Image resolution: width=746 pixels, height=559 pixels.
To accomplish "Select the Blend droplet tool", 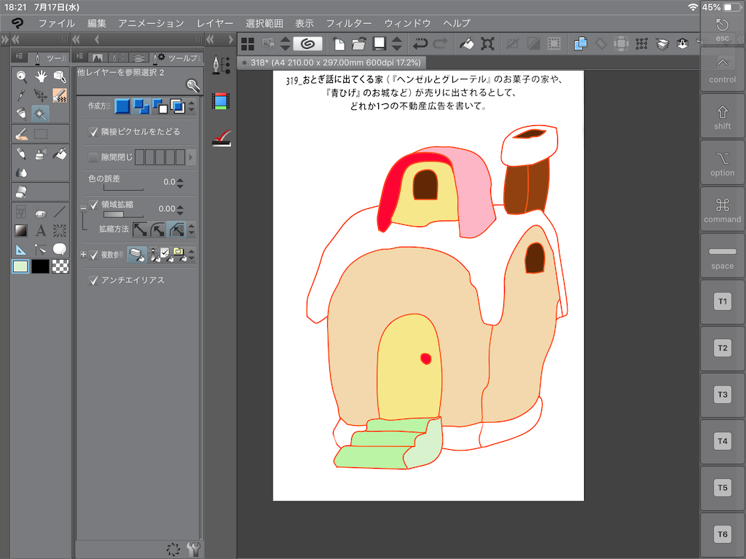I will click(21, 172).
